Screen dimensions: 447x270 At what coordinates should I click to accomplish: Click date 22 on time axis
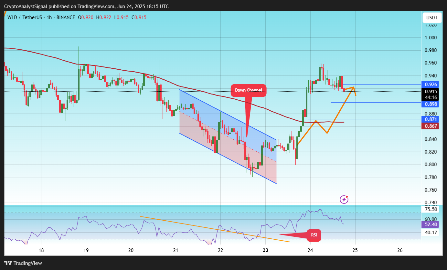click(220, 250)
